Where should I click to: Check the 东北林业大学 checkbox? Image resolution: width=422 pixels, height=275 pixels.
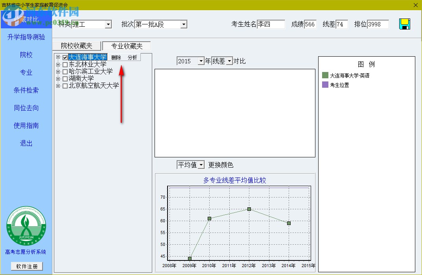(x=65, y=64)
